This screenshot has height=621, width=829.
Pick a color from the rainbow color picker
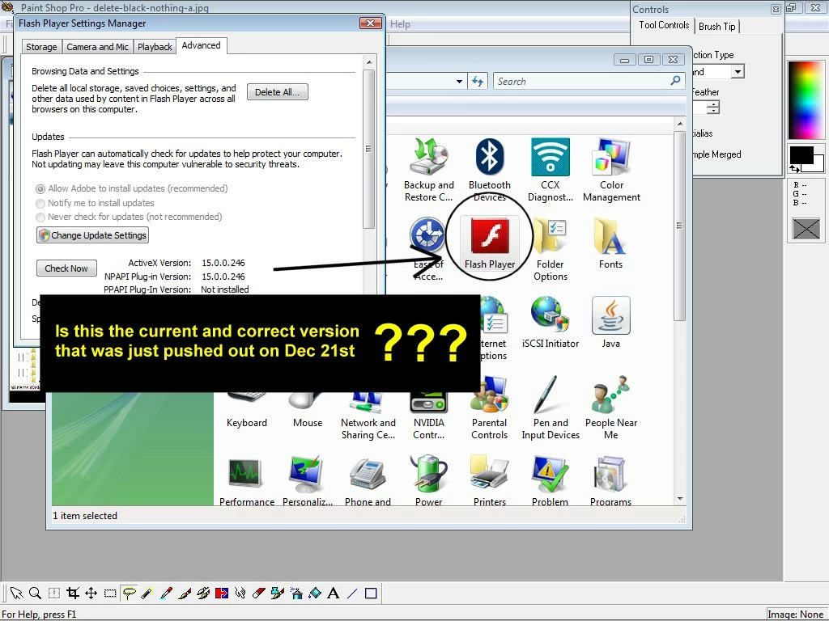pyautogui.click(x=806, y=99)
